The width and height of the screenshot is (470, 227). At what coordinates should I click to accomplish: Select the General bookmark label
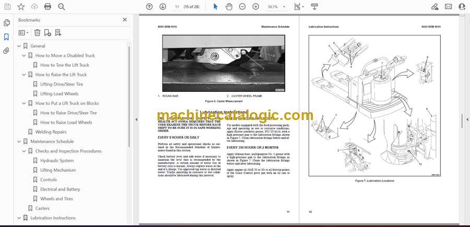38,46
